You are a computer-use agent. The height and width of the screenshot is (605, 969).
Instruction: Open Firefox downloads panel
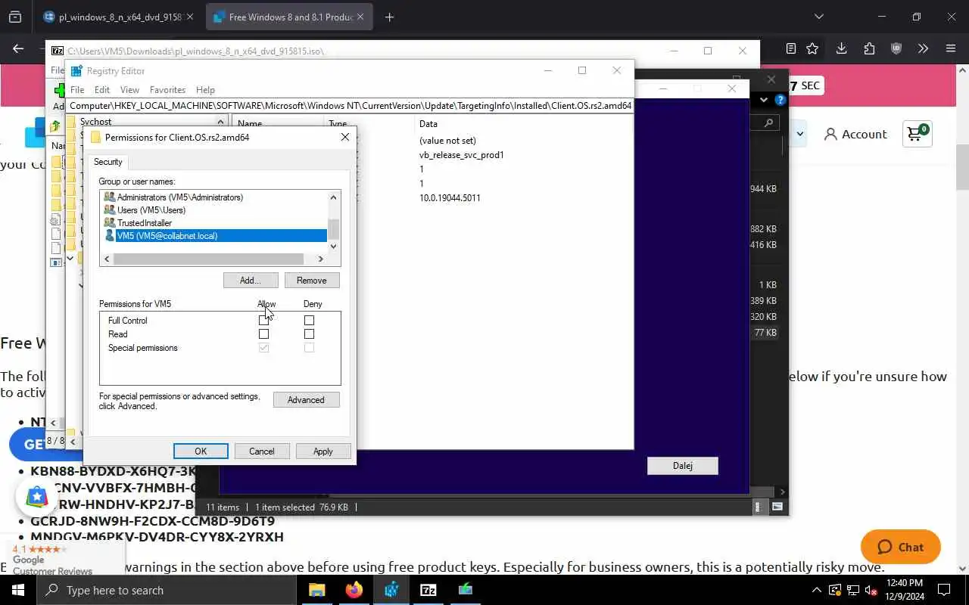click(x=841, y=48)
